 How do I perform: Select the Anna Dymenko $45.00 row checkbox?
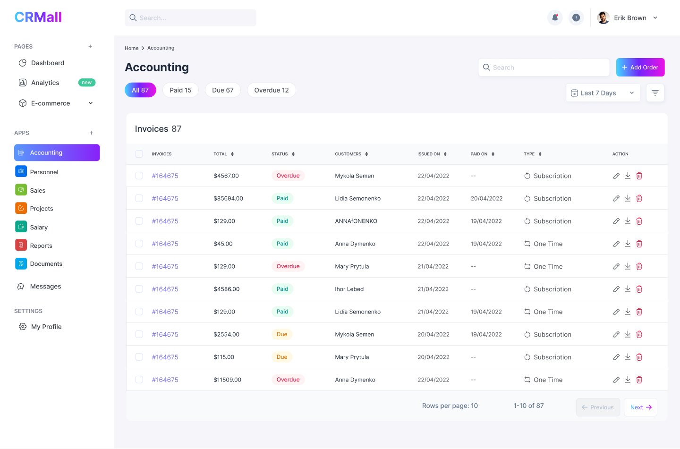(139, 244)
